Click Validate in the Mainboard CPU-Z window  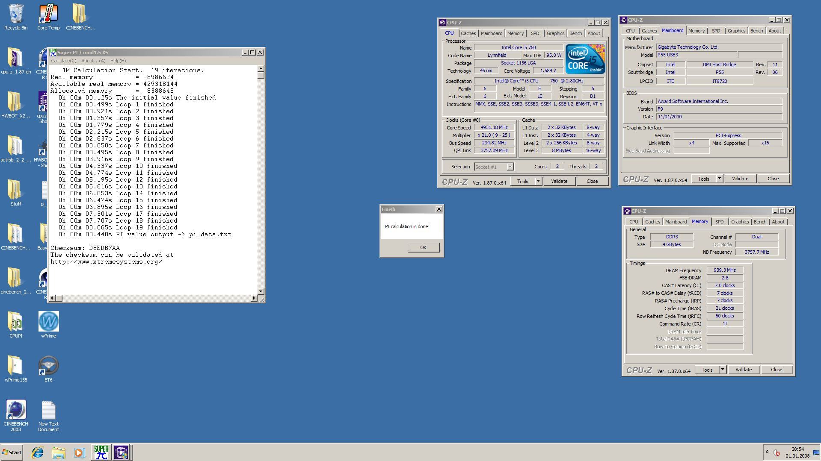coord(740,179)
